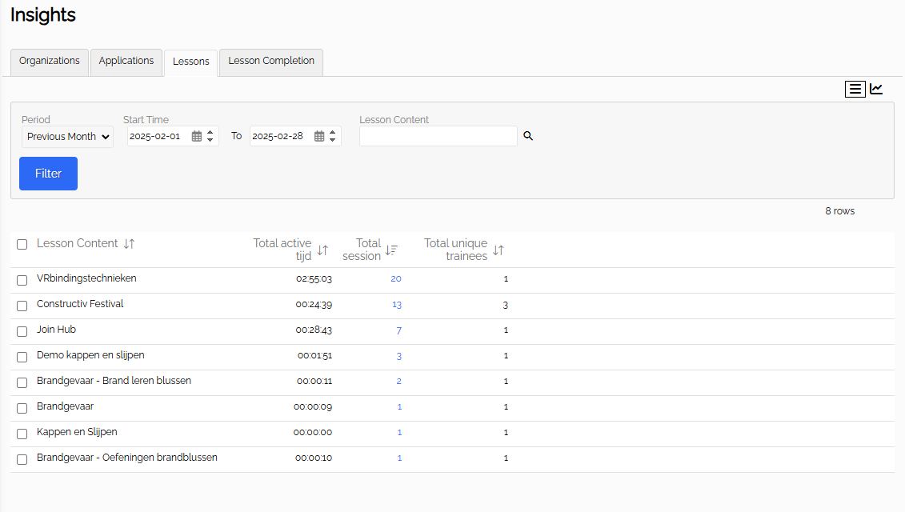The height and width of the screenshot is (512, 905).
Task: Open session count 2 for Brand leren blussen
Action: (x=398, y=382)
